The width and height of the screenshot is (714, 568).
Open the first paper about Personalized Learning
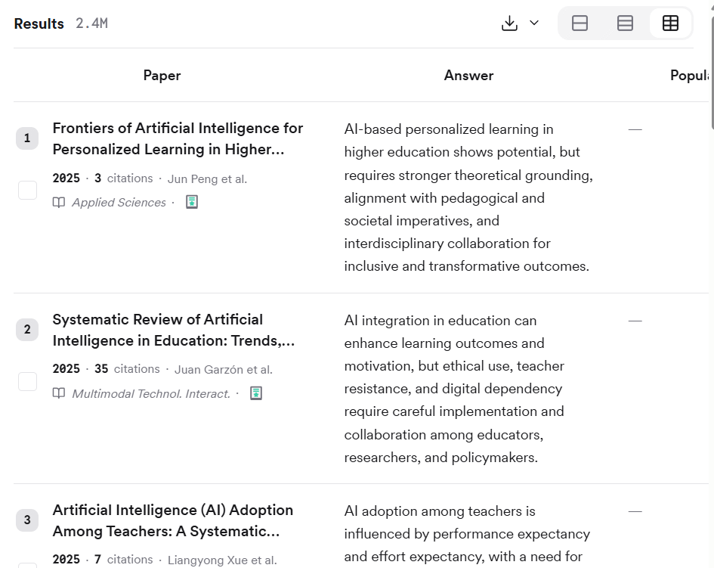coord(177,138)
